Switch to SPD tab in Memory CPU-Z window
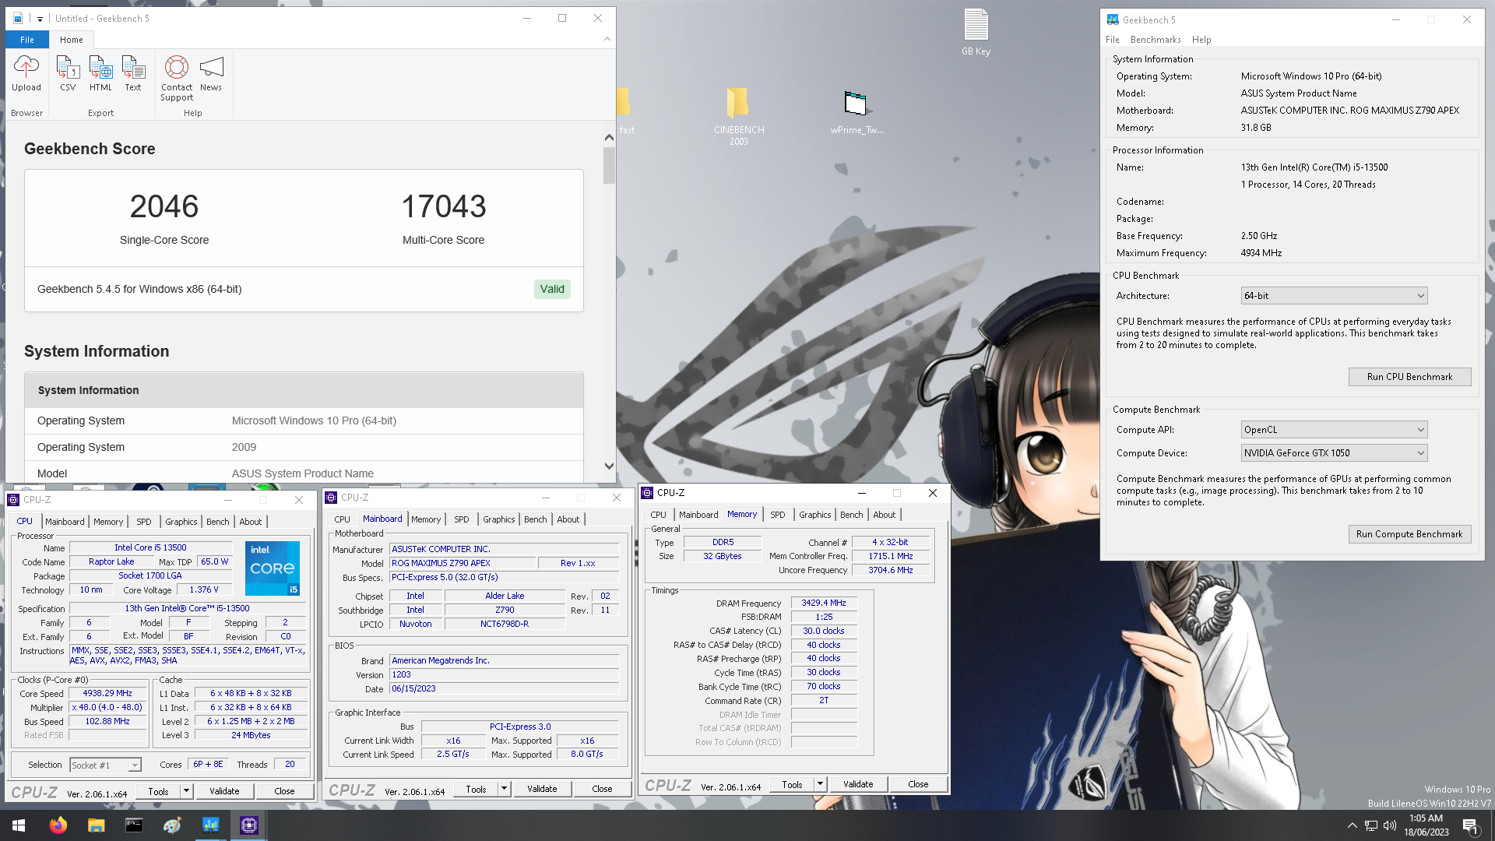Viewport: 1495px width, 841px height. pos(777,515)
